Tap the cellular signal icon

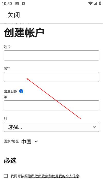tap(95, 4)
